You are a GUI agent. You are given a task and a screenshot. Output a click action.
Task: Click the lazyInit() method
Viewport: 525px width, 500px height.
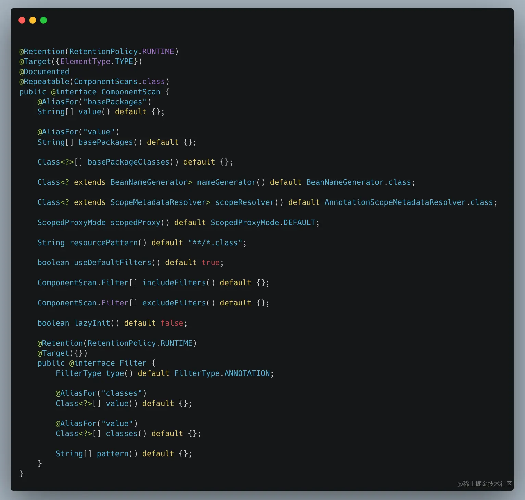click(97, 323)
